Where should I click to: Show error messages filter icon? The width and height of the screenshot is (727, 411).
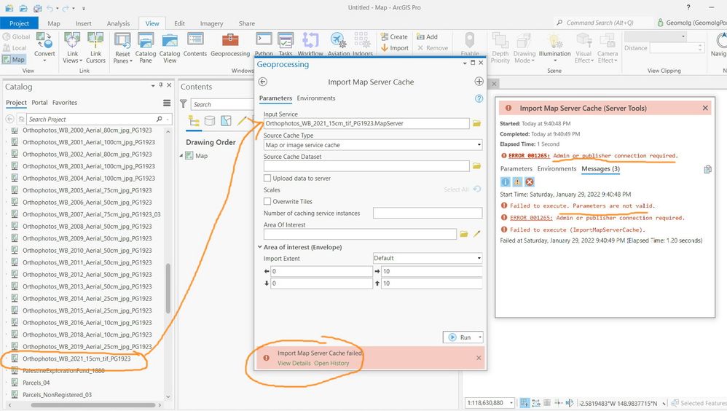(x=530, y=182)
